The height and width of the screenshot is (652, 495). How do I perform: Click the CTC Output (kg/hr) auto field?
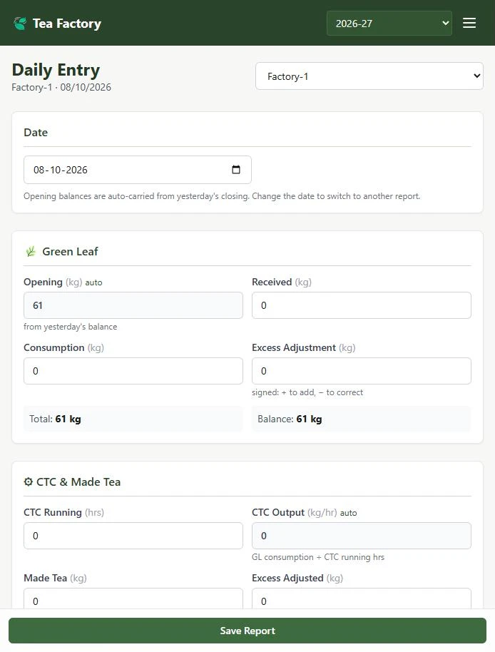click(x=361, y=536)
